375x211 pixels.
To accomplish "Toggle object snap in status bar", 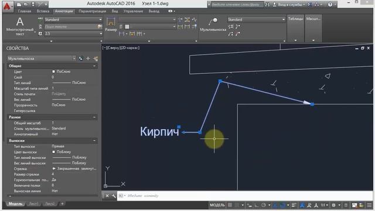I will tap(282, 205).
